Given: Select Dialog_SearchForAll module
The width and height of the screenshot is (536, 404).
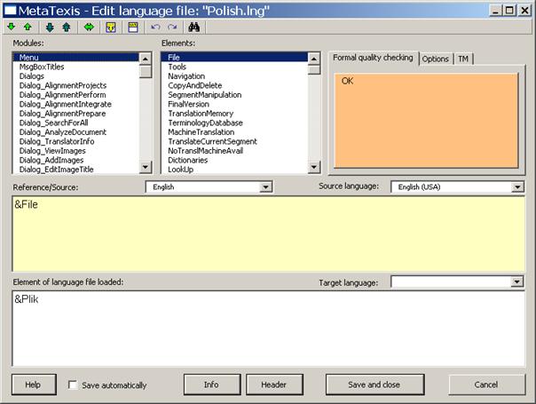Looking at the screenshot, I should 76,123.
